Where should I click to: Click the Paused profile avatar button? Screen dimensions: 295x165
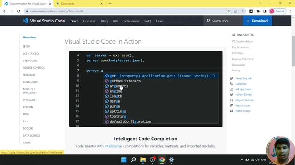277,11
